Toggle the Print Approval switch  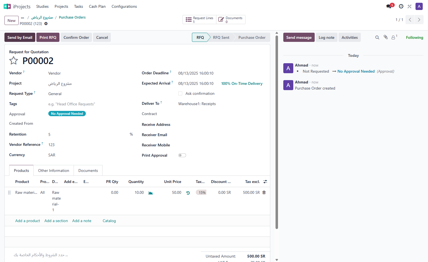point(182,155)
